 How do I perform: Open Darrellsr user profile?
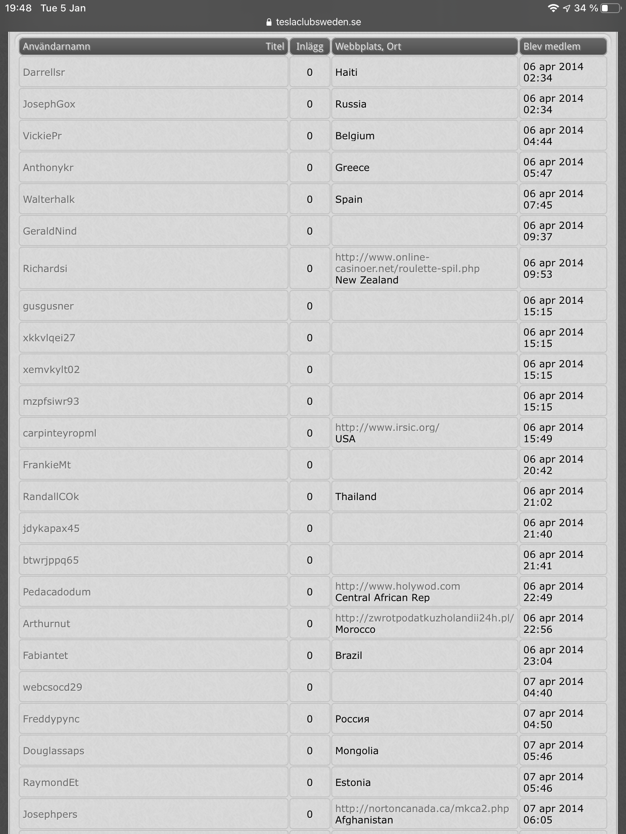pyautogui.click(x=44, y=72)
